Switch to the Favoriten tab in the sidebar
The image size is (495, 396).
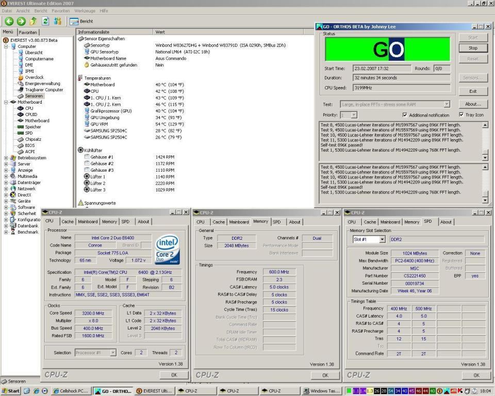click(28, 32)
